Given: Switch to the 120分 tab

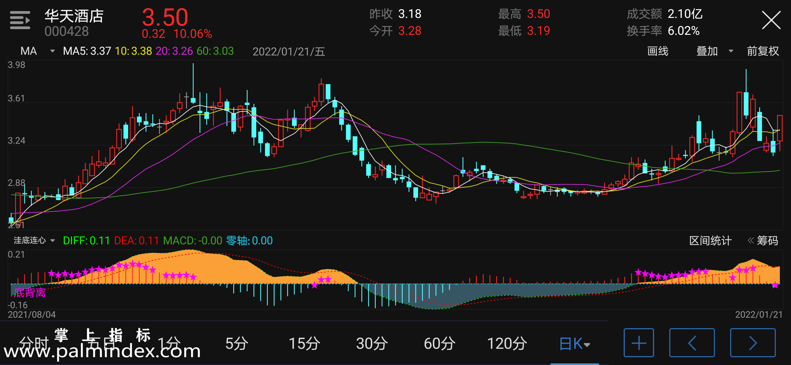Looking at the screenshot, I should click(507, 344).
